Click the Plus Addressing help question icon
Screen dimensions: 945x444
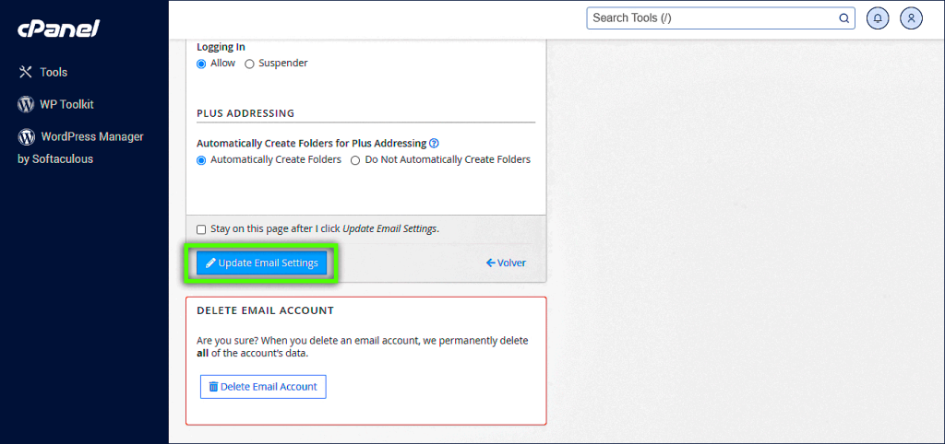coord(434,144)
